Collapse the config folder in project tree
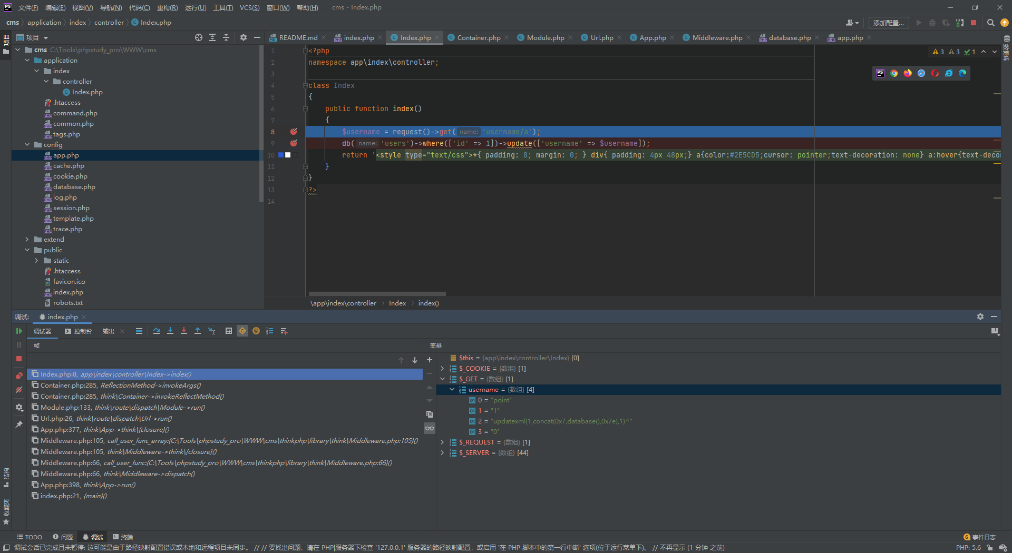 pos(26,144)
